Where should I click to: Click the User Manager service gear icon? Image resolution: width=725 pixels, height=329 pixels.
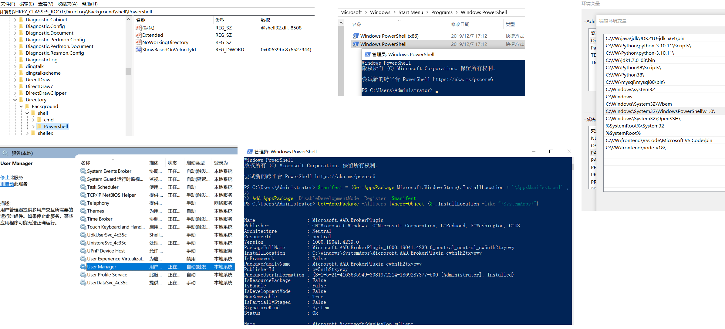83,266
